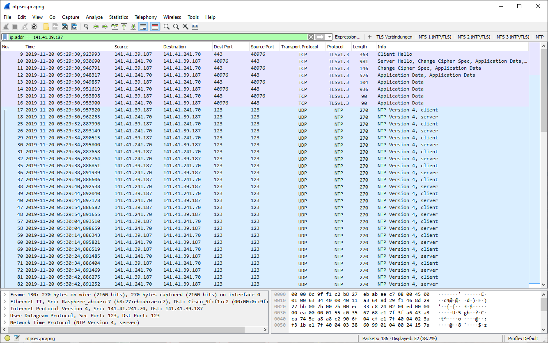This screenshot has width=548, height=343.
Task: Select packet 10 Server Hello row
Action: pos(265,61)
